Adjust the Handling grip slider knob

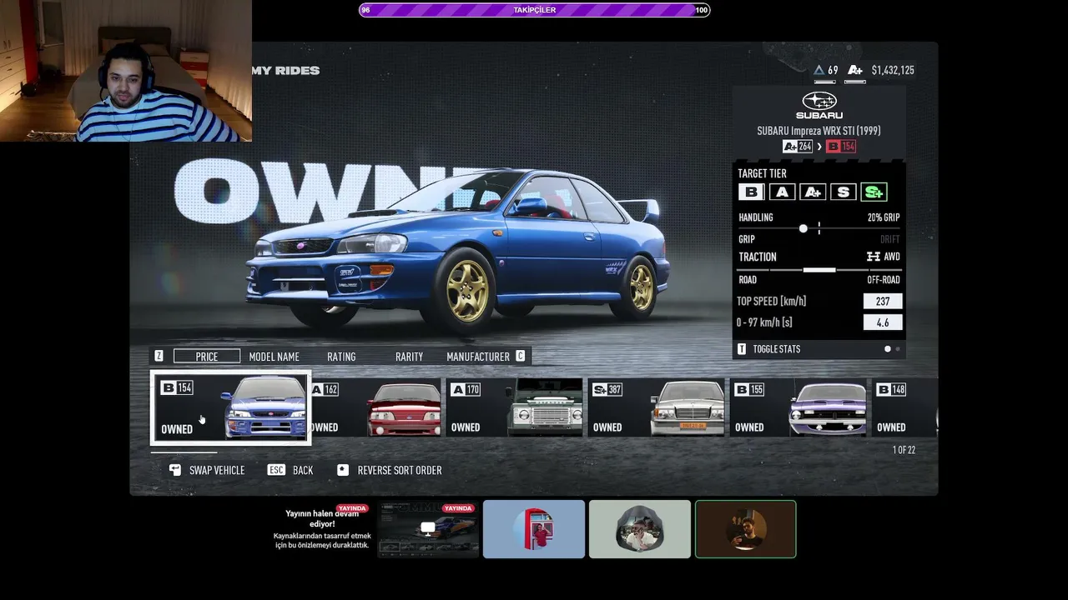[804, 228]
